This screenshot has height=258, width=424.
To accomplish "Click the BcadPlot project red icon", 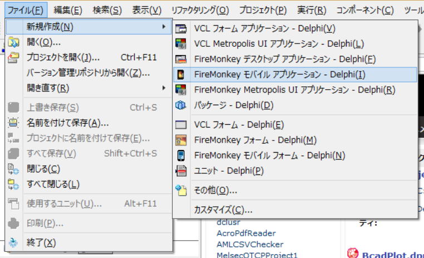I will 353,253.
